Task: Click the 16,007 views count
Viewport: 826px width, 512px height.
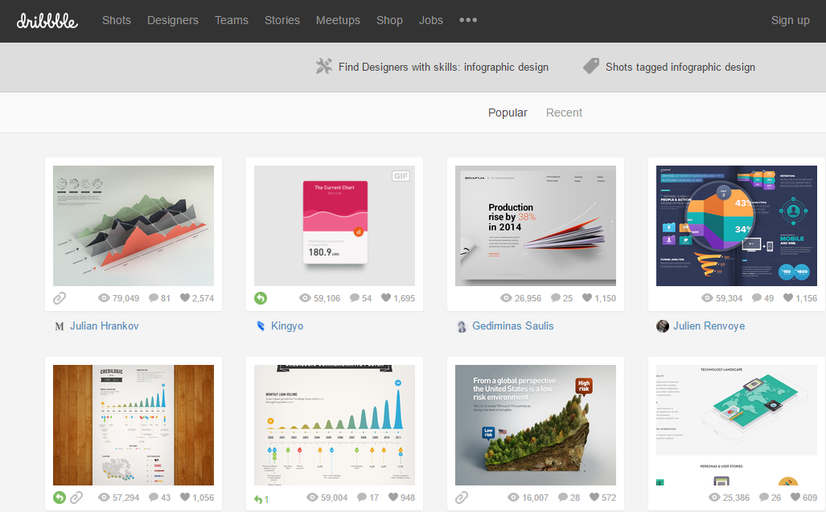Action: click(535, 498)
